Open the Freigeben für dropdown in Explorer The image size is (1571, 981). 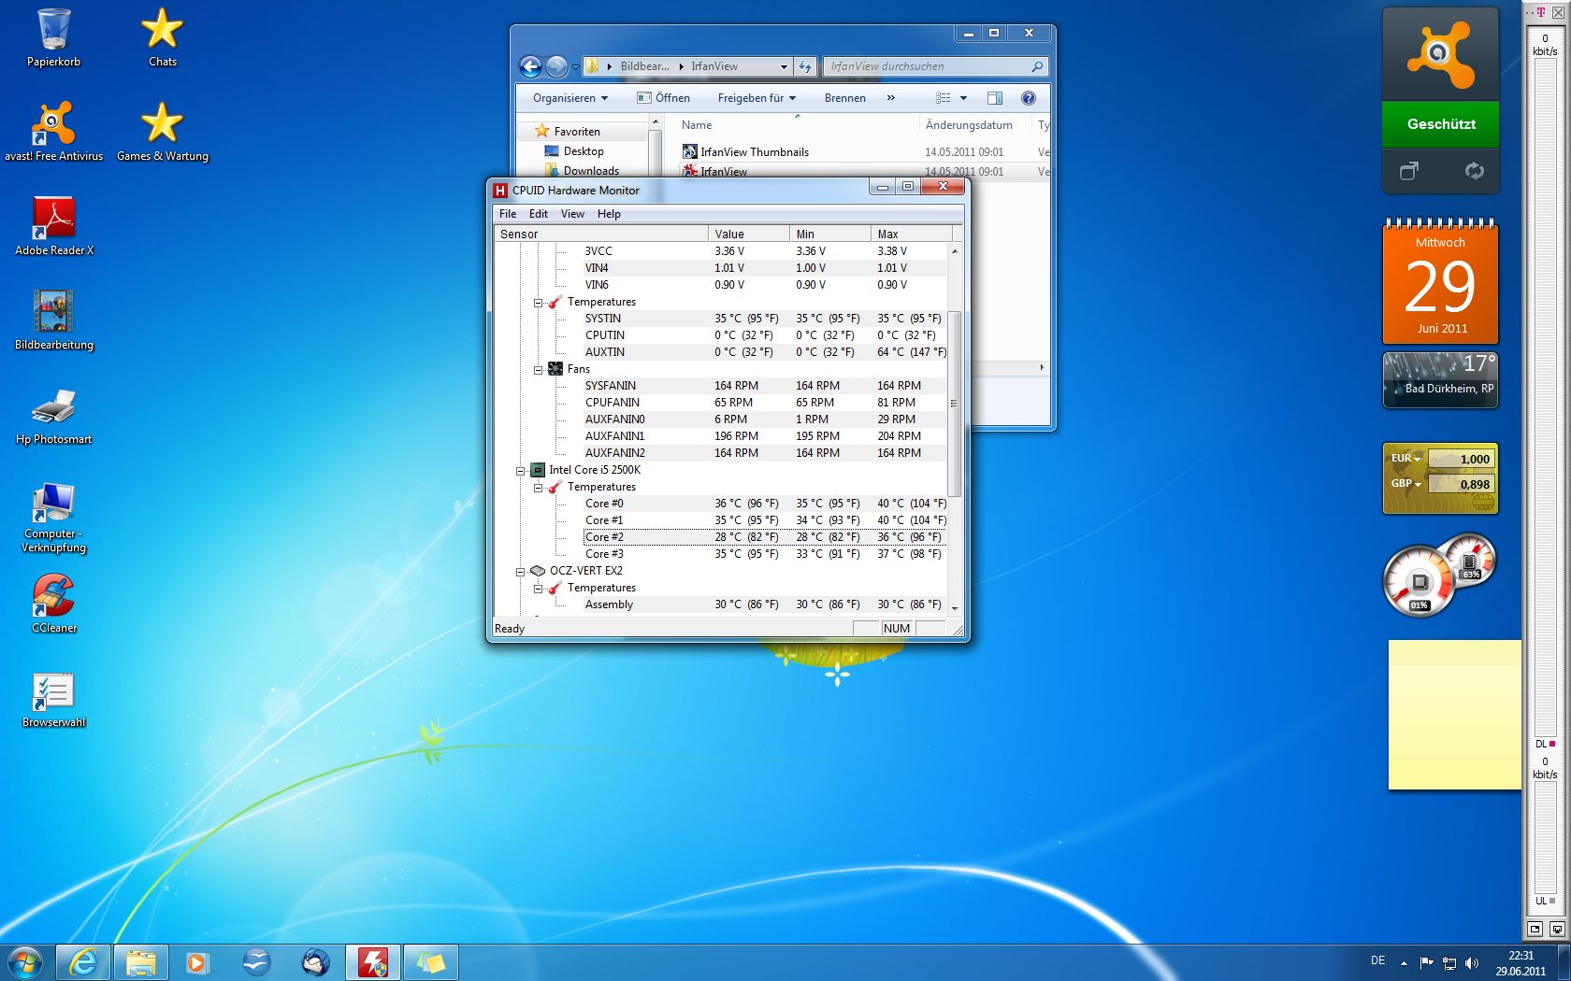tap(757, 98)
